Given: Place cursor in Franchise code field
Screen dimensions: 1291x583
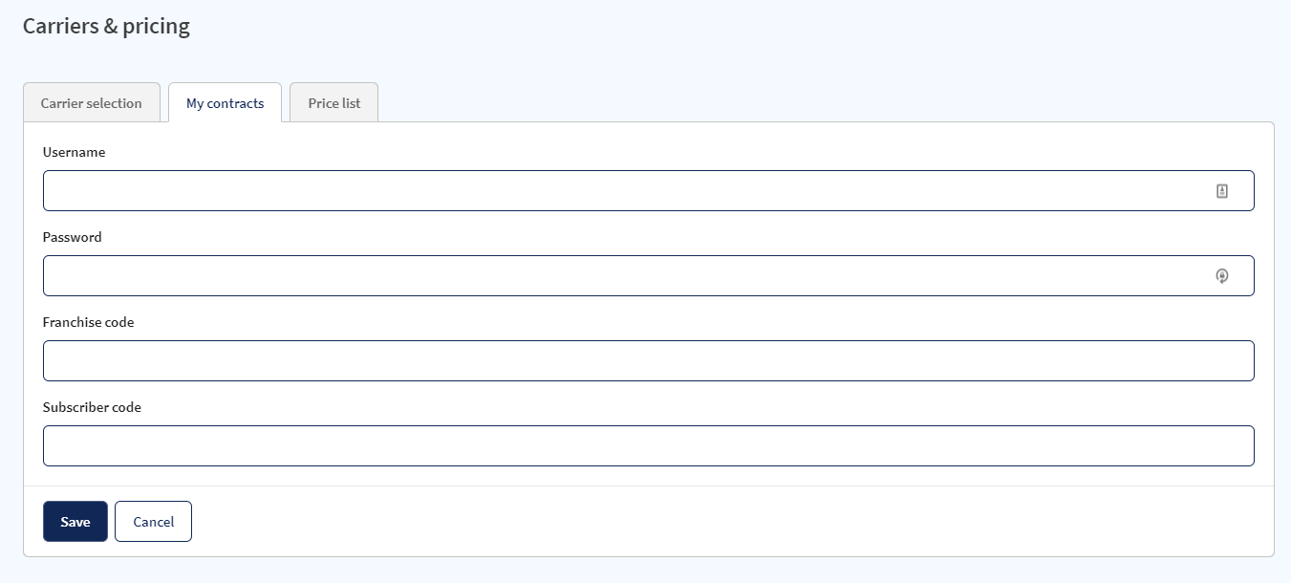Looking at the screenshot, I should pos(648,361).
